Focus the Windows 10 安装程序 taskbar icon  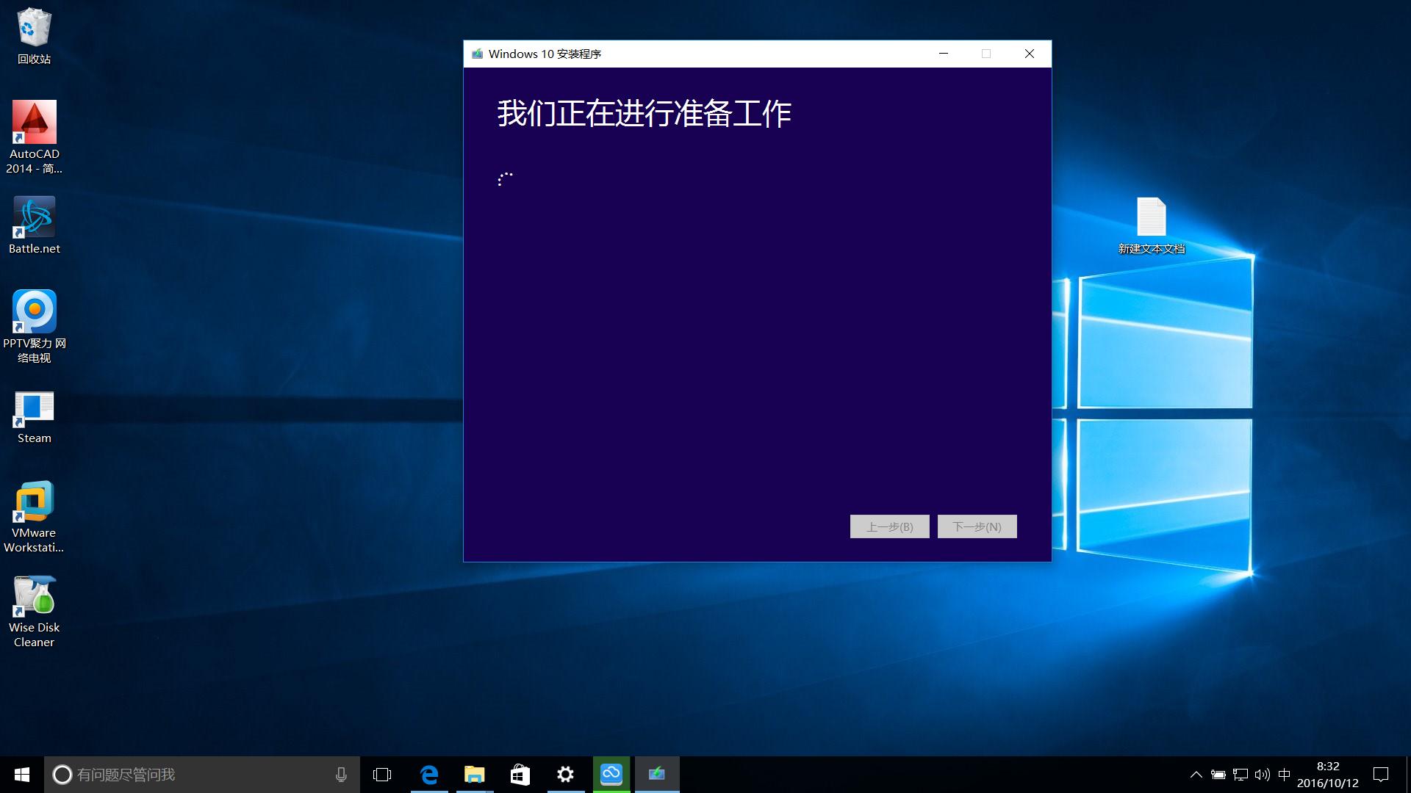[657, 774]
